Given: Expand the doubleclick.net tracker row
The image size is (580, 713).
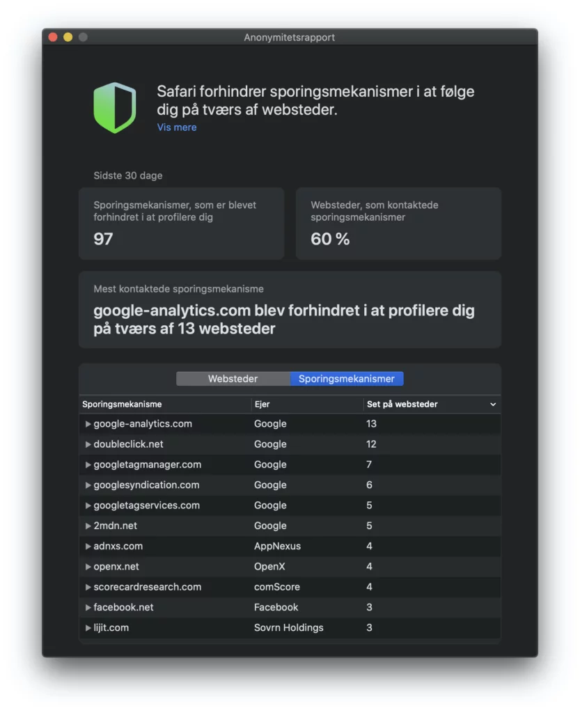Looking at the screenshot, I should click(x=88, y=444).
